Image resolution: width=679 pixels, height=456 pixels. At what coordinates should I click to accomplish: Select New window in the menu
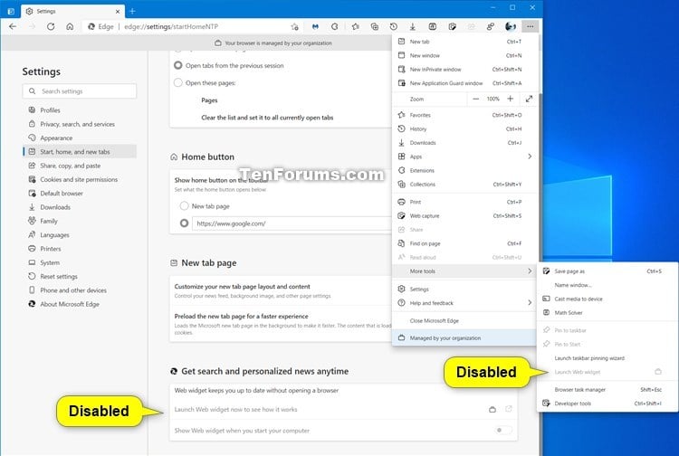tap(464, 55)
